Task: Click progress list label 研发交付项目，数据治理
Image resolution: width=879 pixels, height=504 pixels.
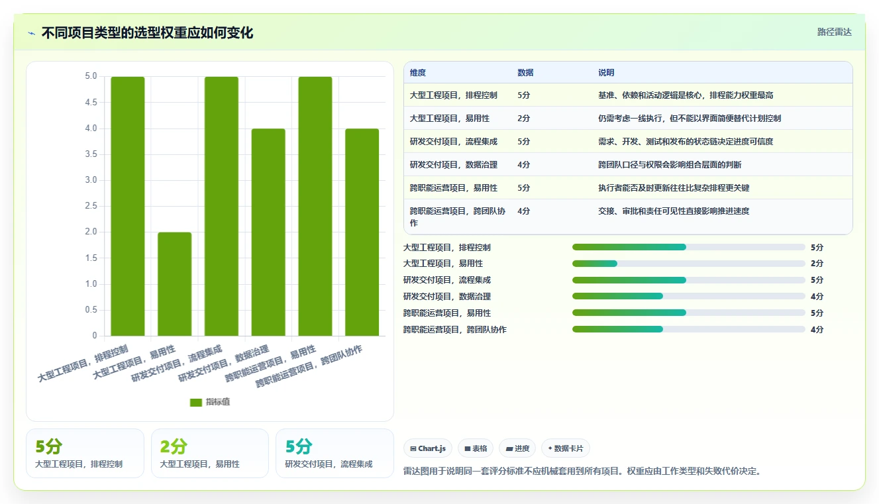Action: (x=447, y=297)
